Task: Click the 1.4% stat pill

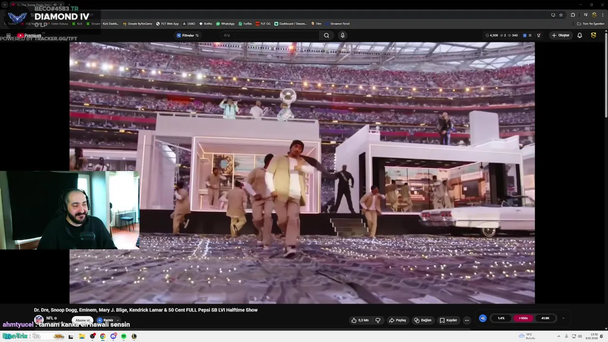Action: click(x=501, y=318)
